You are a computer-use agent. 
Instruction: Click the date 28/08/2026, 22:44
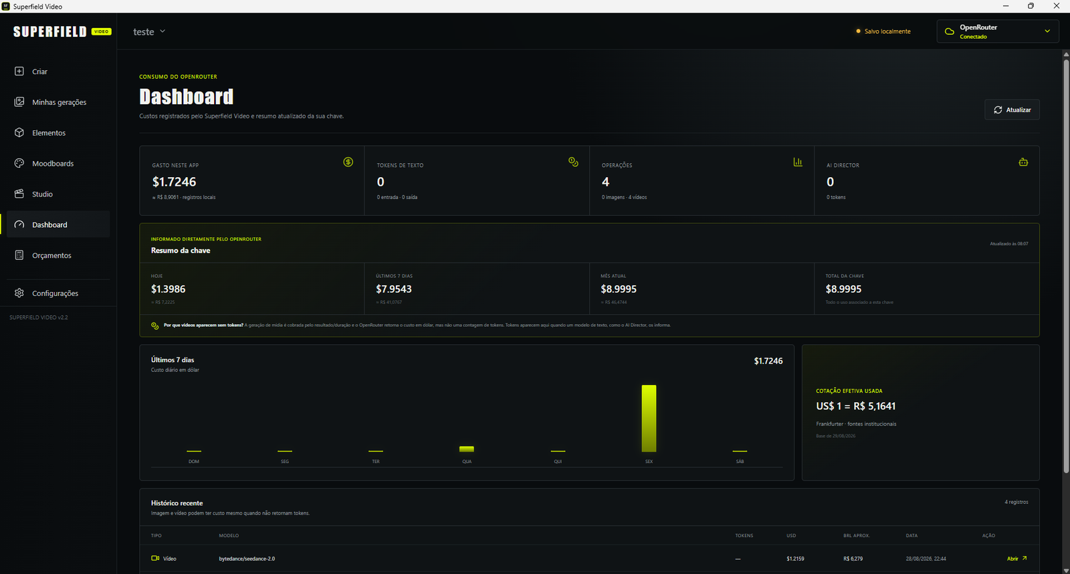tap(926, 559)
